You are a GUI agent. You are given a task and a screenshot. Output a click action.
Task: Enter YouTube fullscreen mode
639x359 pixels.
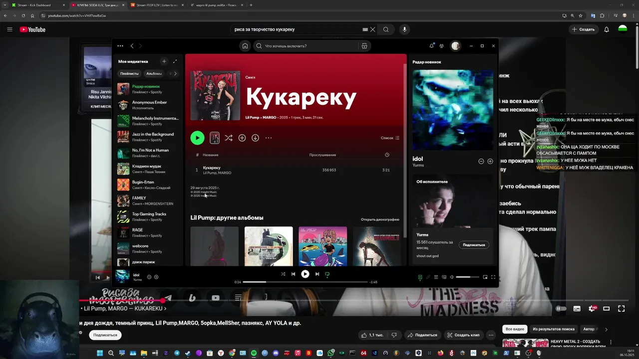tap(622, 309)
